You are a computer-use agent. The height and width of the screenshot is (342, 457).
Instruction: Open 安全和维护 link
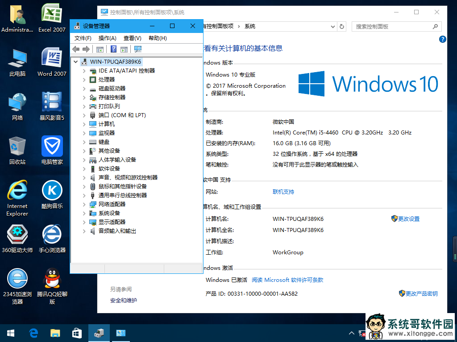123,301
